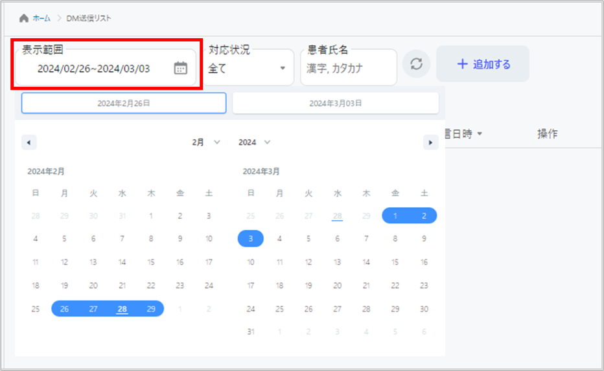Expand the 2月 month dropdown
Screen dimensions: 604x371
click(x=206, y=142)
